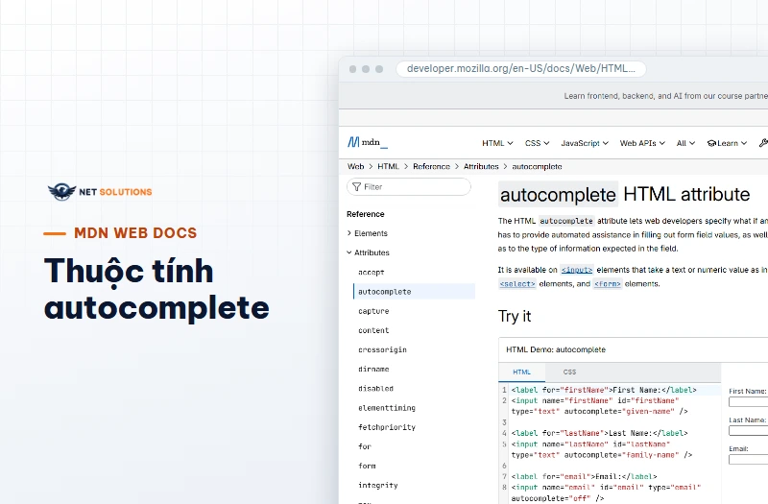This screenshot has width=768, height=504.
Task: Click the browser address bar URL
Action: pyautogui.click(x=520, y=68)
